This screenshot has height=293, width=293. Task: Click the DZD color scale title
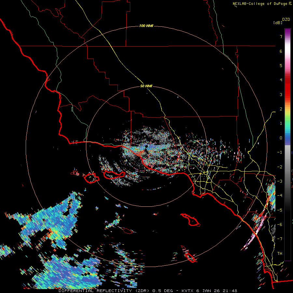[x=286, y=20]
